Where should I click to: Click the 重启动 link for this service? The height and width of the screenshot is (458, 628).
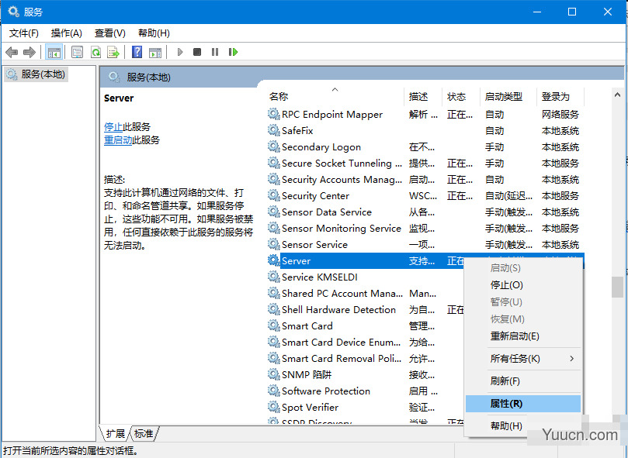click(118, 140)
